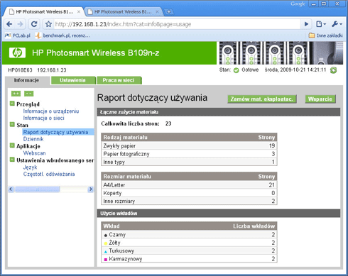
Task: Click the HP018E63 hostname text
Action: point(20,70)
